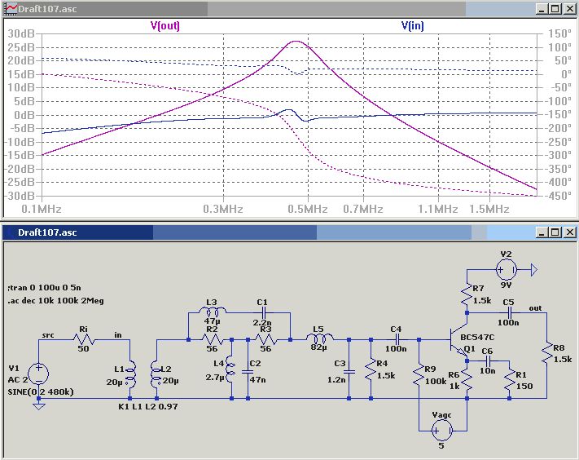
Task: Select resistor R1 150
Action: (x=510, y=380)
